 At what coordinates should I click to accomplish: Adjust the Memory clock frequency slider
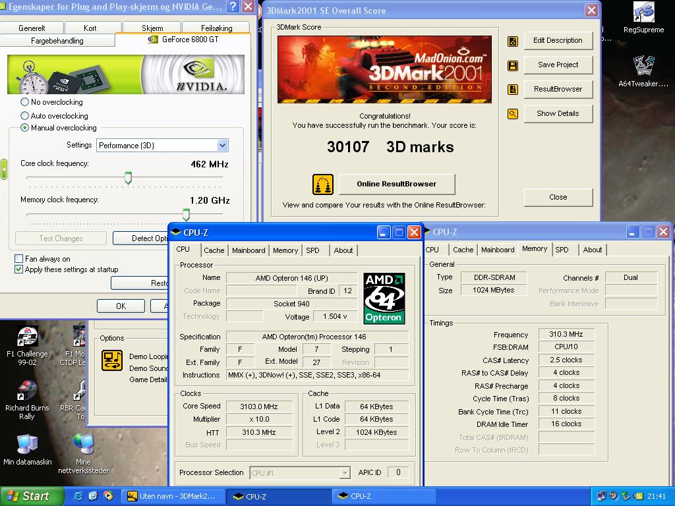click(186, 214)
